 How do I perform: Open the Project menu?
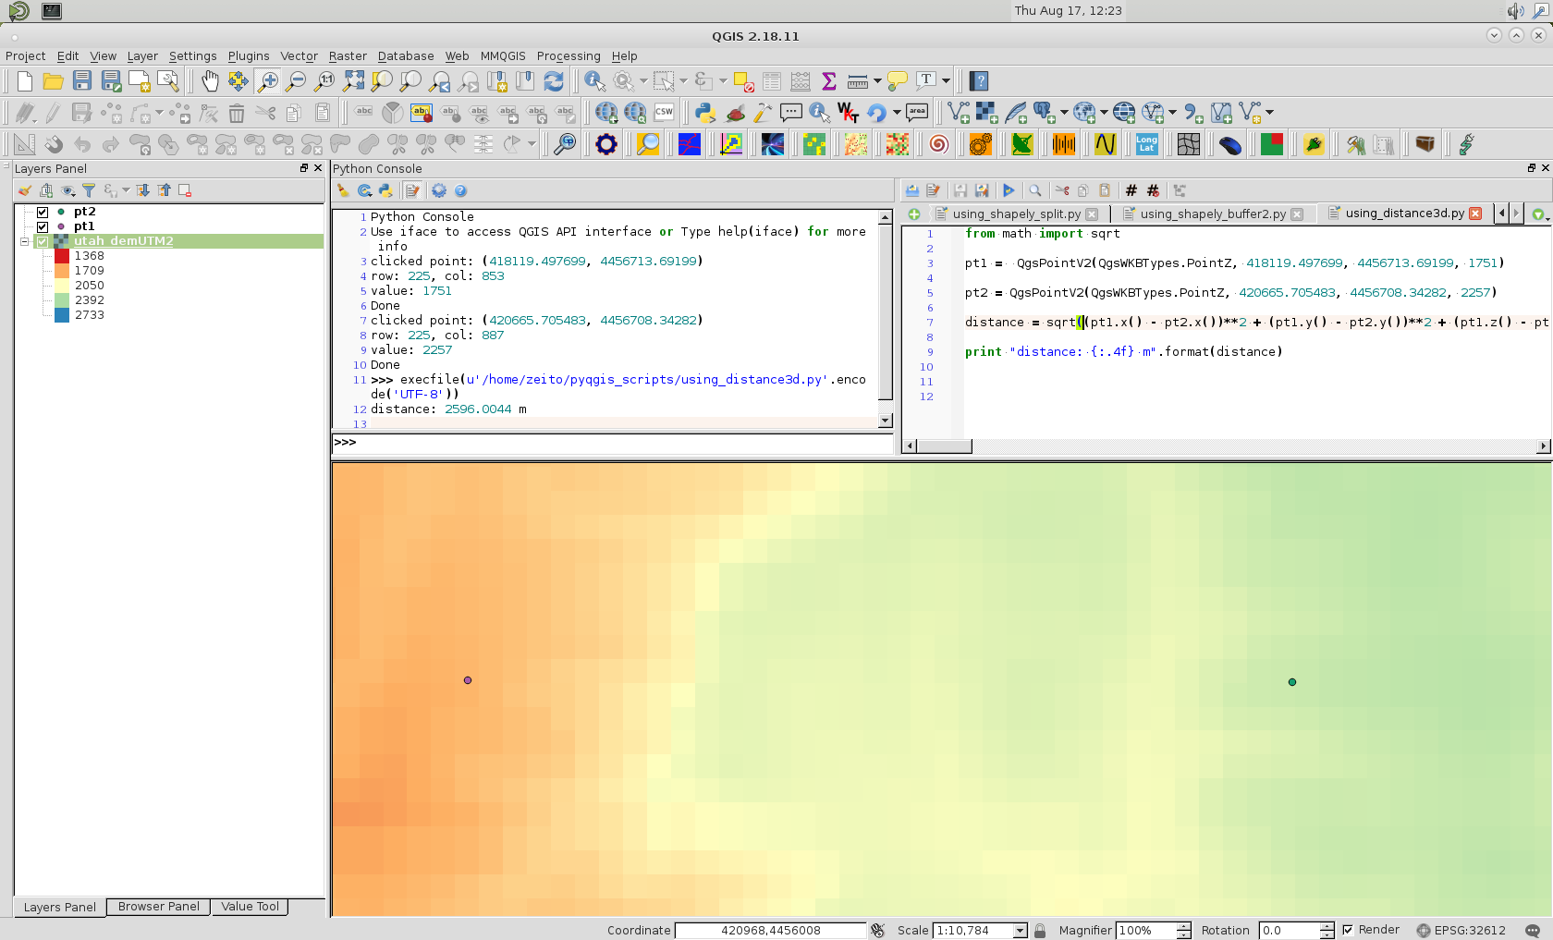click(x=26, y=56)
